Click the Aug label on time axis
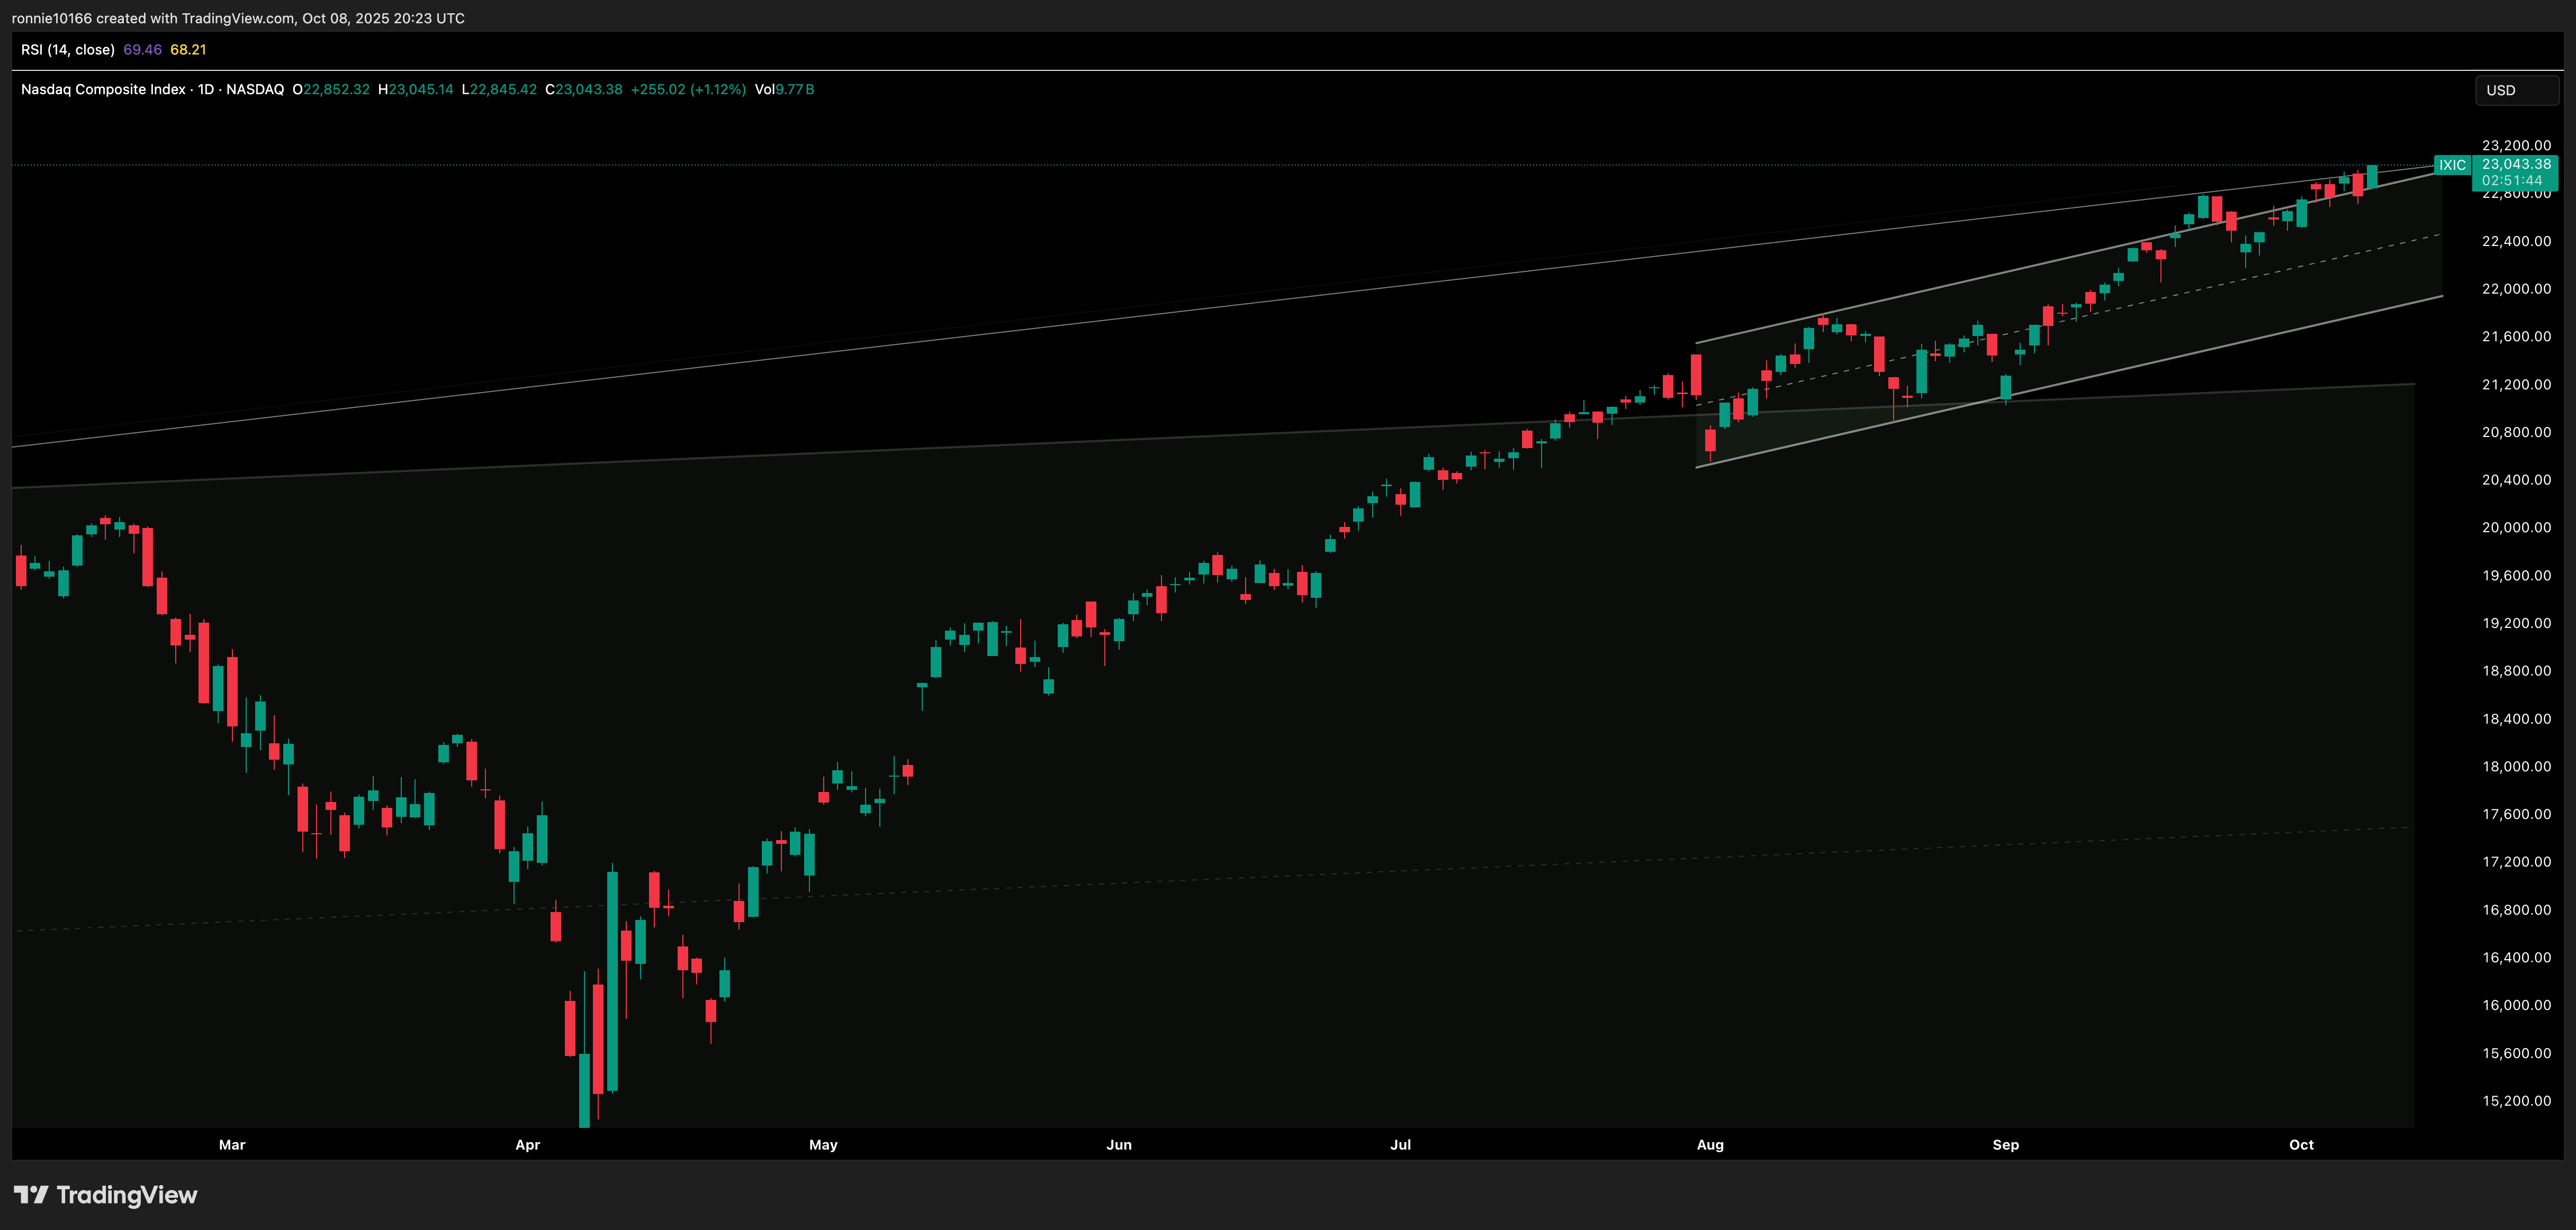Screen dimensions: 2576x1230 (x=1709, y=1145)
